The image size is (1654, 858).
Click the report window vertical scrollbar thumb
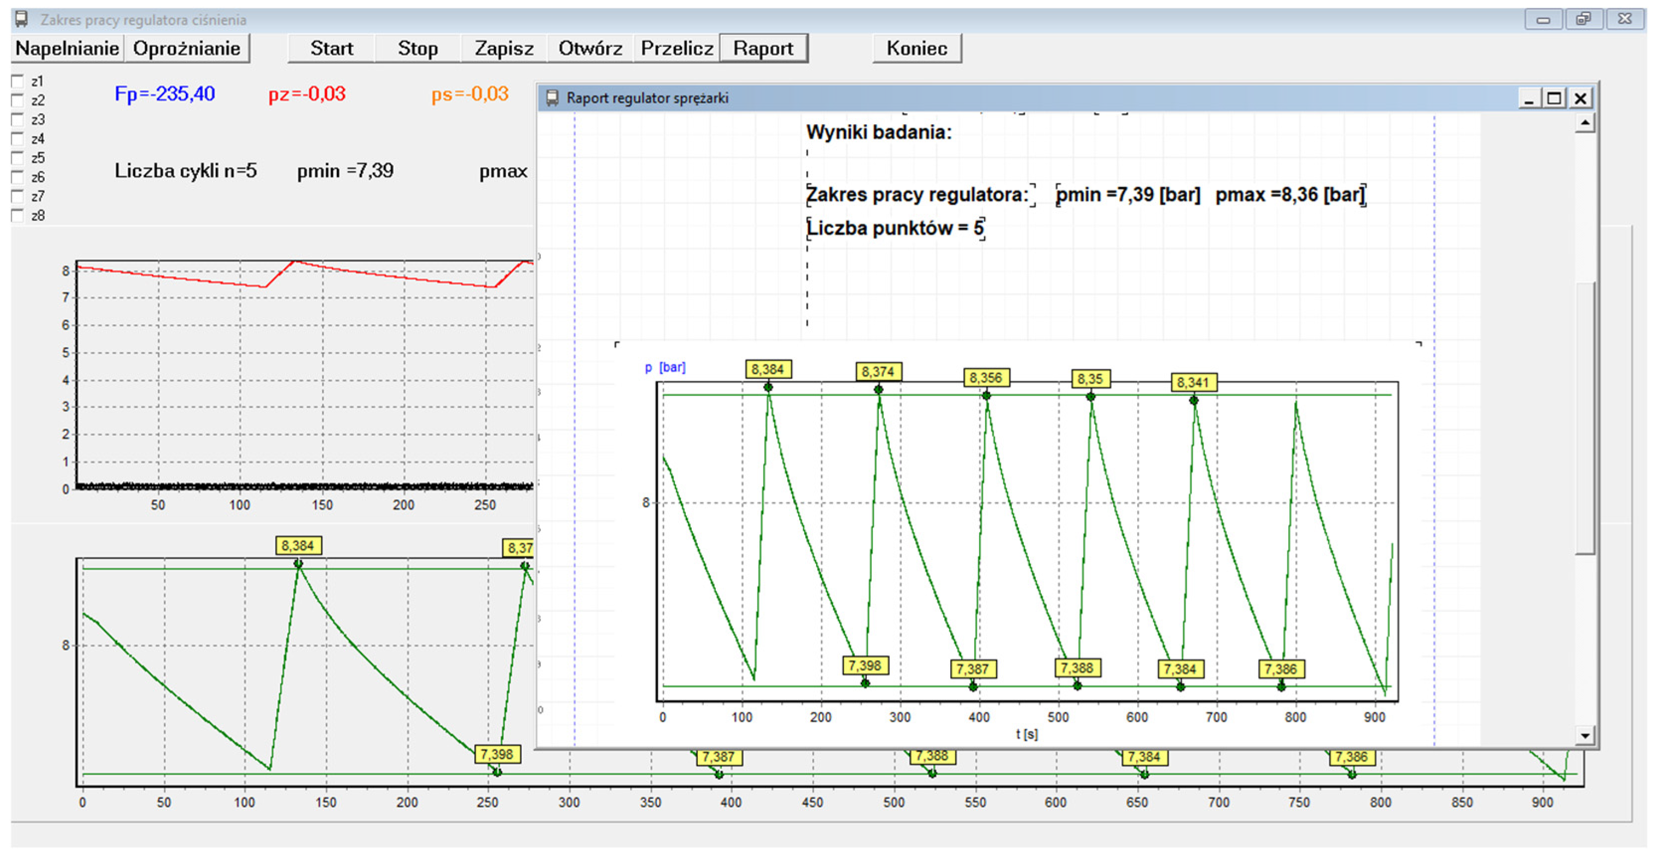tap(1584, 418)
